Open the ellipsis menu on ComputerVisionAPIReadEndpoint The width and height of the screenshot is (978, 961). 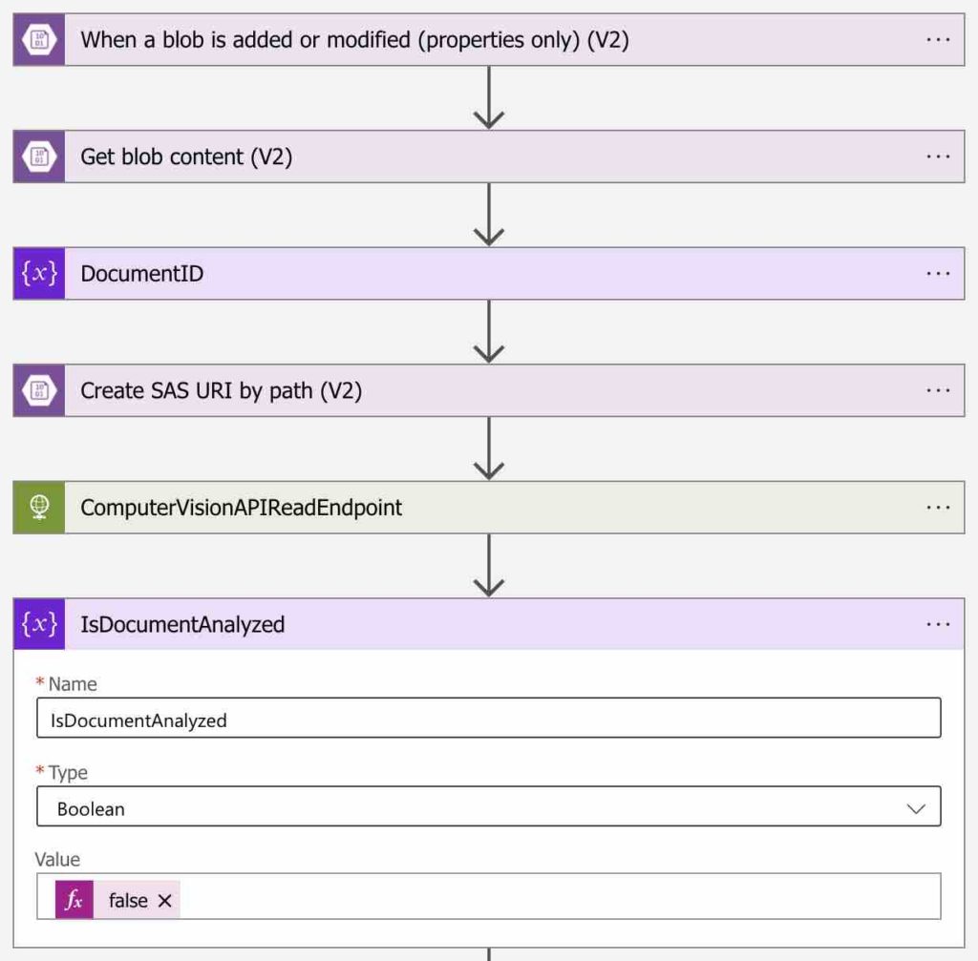point(940,508)
